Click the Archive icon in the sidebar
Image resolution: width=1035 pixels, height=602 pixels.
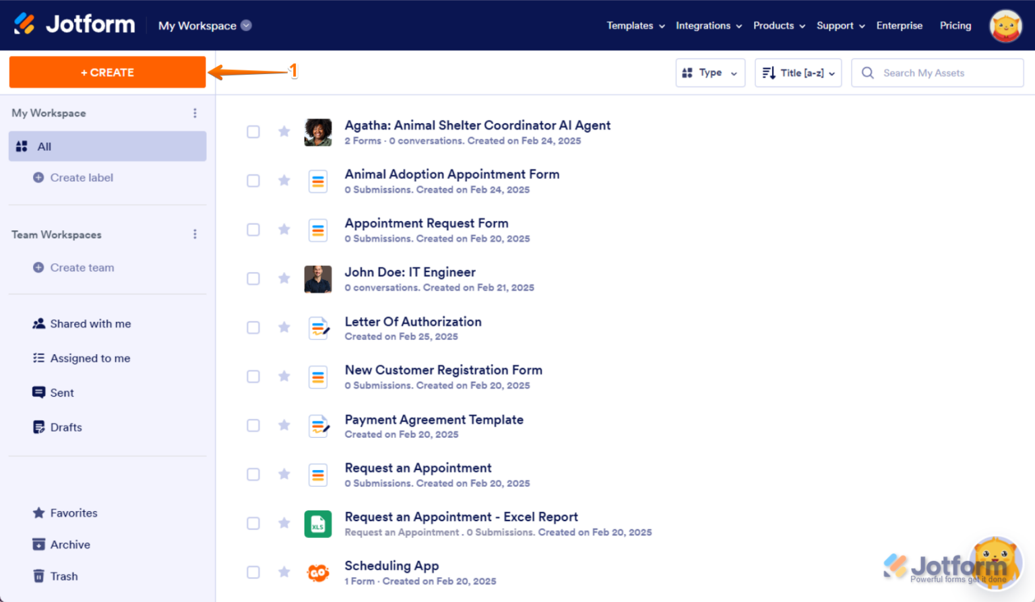(38, 544)
